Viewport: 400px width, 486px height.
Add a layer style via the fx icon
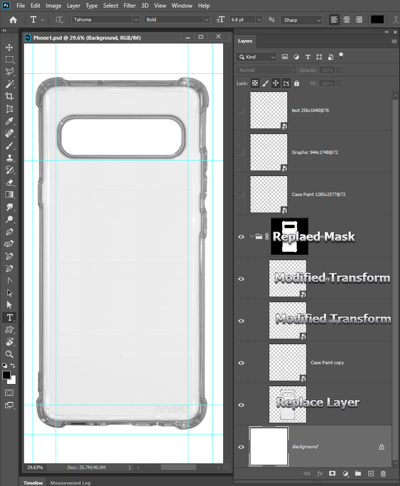pyautogui.click(x=320, y=473)
